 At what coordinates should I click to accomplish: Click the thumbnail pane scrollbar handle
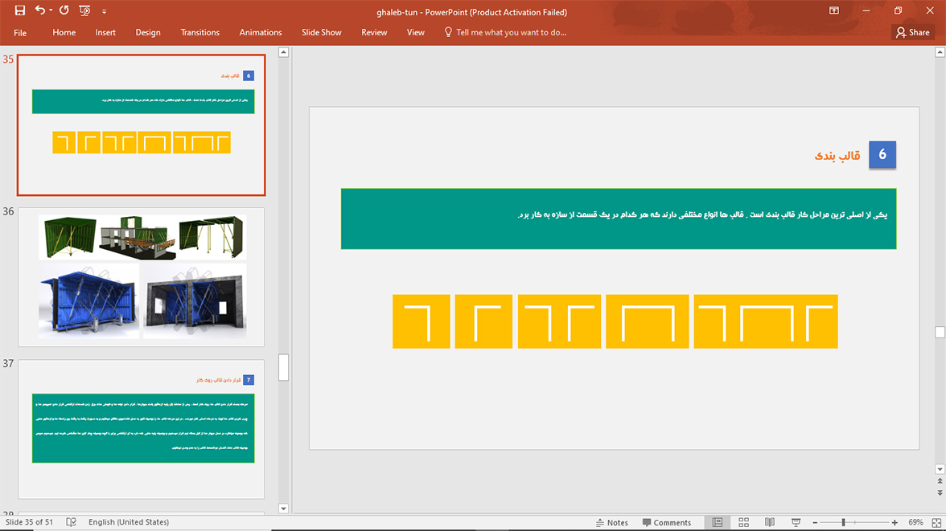click(283, 367)
